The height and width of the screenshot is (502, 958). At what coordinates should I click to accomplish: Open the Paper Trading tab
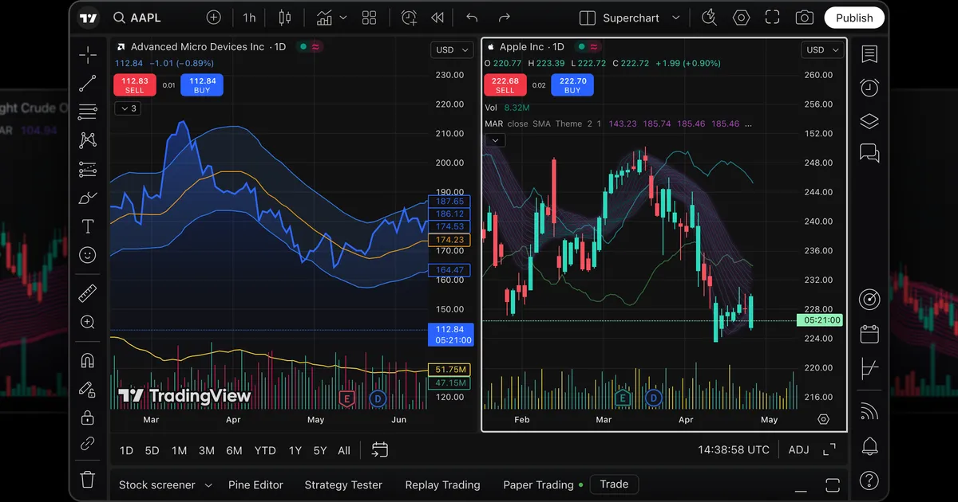point(538,484)
